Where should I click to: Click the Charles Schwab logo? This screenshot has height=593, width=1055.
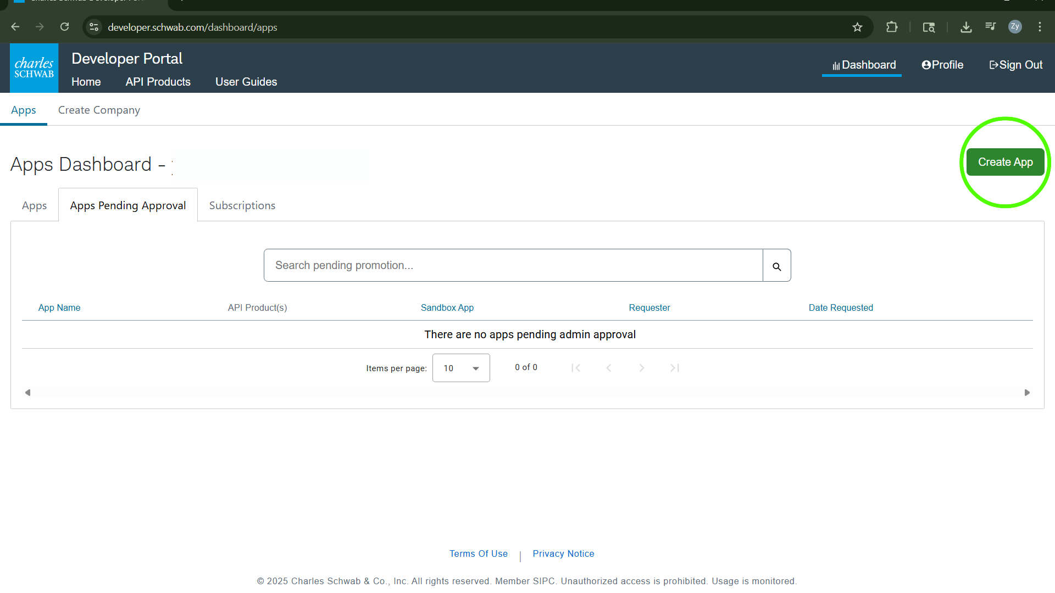pos(34,68)
